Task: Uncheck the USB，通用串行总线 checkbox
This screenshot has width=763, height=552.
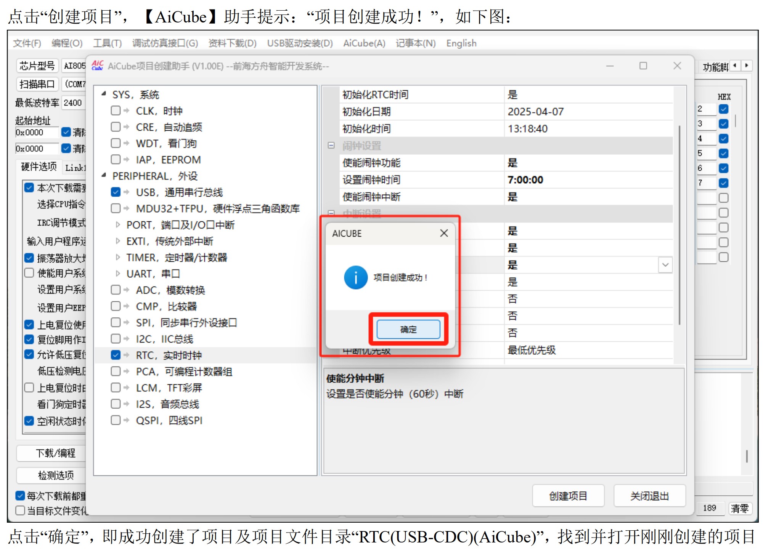Action: (x=116, y=192)
